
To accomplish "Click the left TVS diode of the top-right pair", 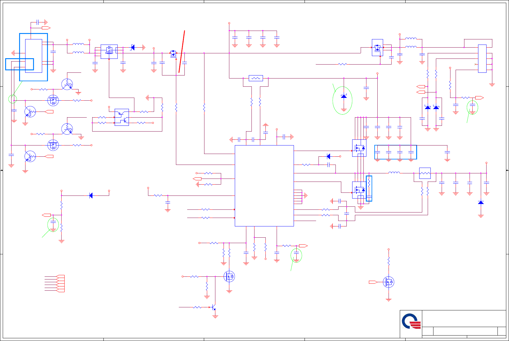I will 428,107.
